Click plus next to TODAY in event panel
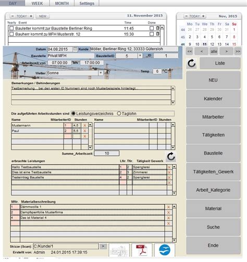Image resolution: width=247 pixels, height=262 pixels. (x=31, y=16)
